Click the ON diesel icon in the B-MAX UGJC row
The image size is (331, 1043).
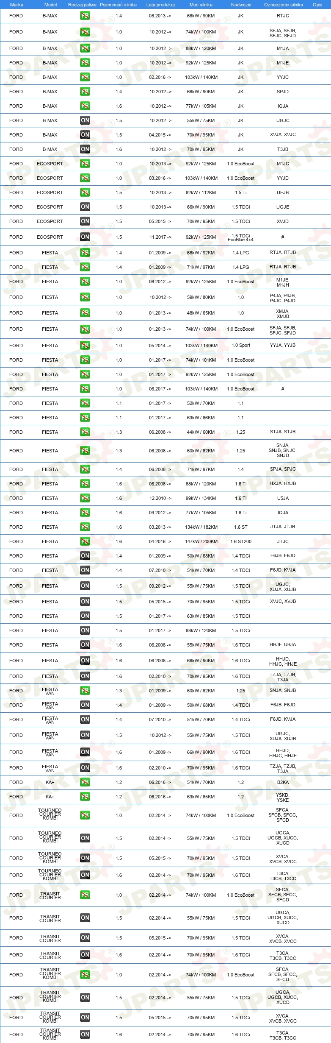click(85, 120)
